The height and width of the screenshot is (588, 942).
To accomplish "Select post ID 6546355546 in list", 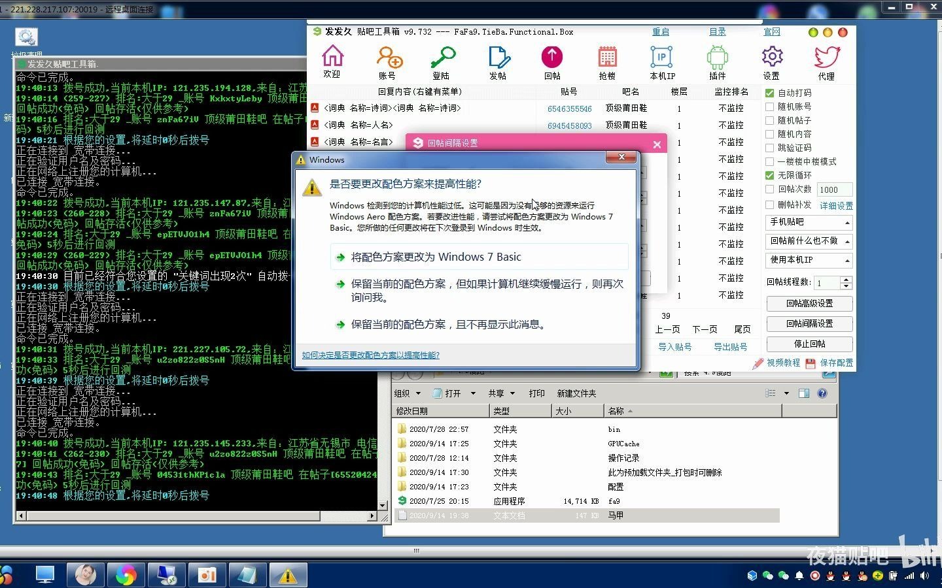I will [x=570, y=109].
